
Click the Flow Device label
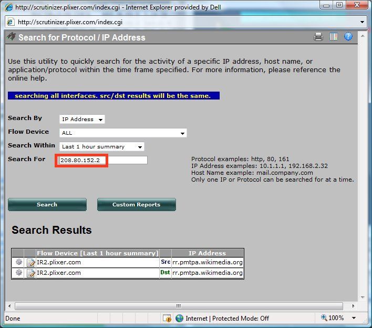28,132
